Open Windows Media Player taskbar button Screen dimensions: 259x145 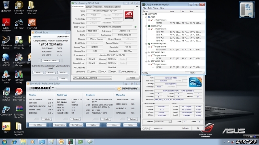(32, 142)
